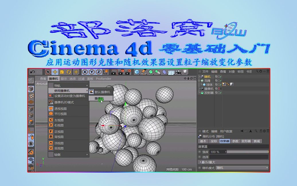This screenshot has width=297, height=186.
Task: Switch to the 衰减 tab
Action: 257,141
